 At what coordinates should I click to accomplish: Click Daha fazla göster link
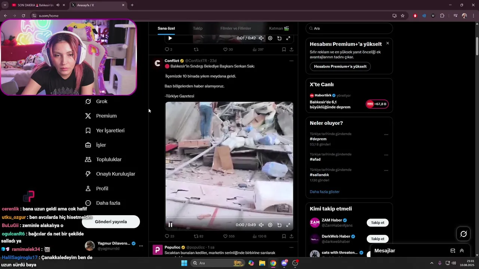(x=324, y=192)
